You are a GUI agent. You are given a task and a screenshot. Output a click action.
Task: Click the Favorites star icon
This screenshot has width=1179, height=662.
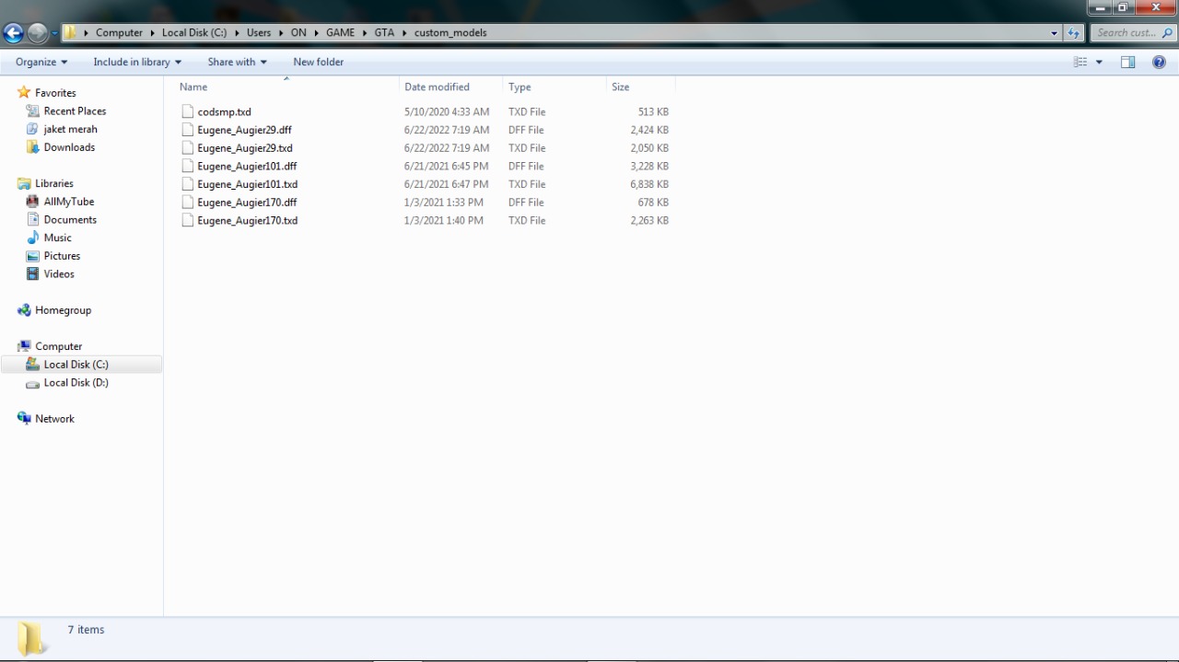24,92
